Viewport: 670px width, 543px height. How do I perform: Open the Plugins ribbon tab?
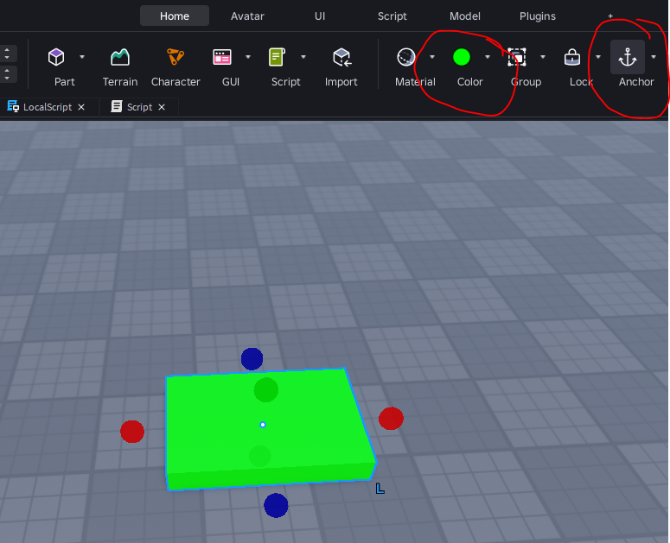538,16
